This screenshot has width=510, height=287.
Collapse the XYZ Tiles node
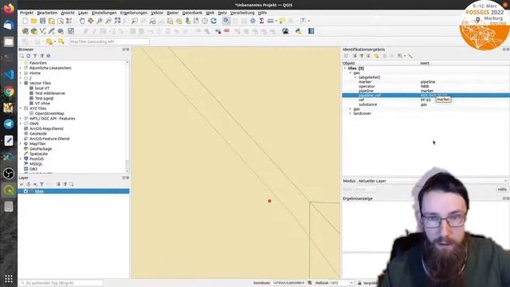coord(21,108)
